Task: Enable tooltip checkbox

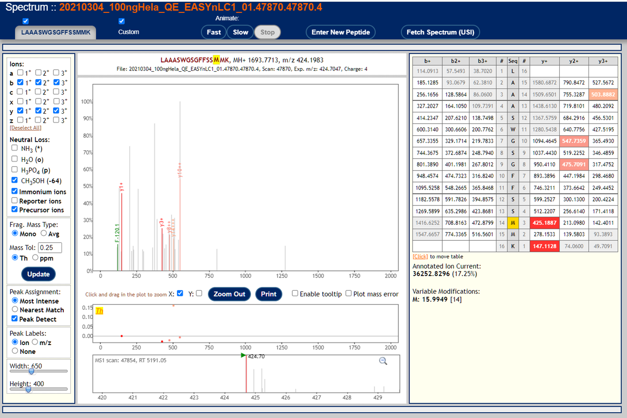Action: [295, 293]
